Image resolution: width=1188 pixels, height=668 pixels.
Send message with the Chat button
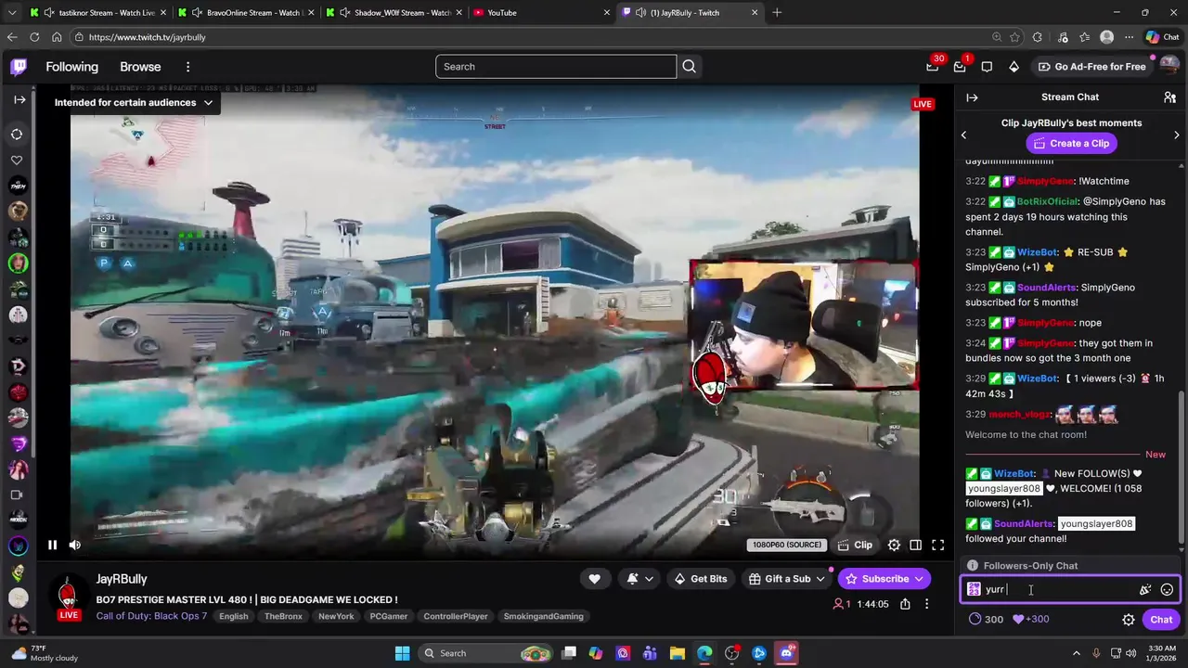[x=1161, y=620]
